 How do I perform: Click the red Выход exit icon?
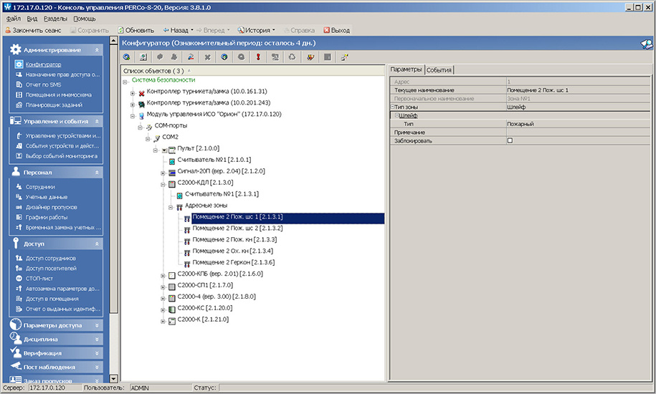click(327, 31)
